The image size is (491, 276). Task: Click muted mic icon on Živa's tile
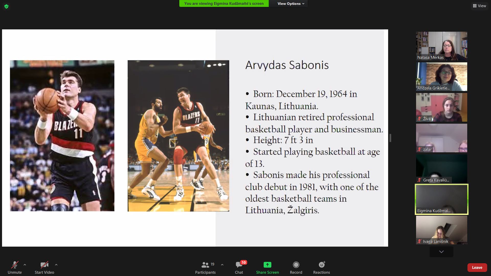pyautogui.click(x=419, y=119)
